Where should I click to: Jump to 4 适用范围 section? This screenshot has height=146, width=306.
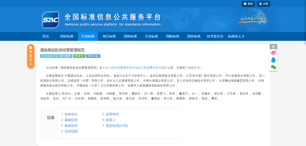coord(69,131)
